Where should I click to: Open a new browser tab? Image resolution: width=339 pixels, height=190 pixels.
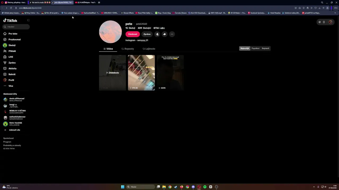pyautogui.click(x=99, y=2)
